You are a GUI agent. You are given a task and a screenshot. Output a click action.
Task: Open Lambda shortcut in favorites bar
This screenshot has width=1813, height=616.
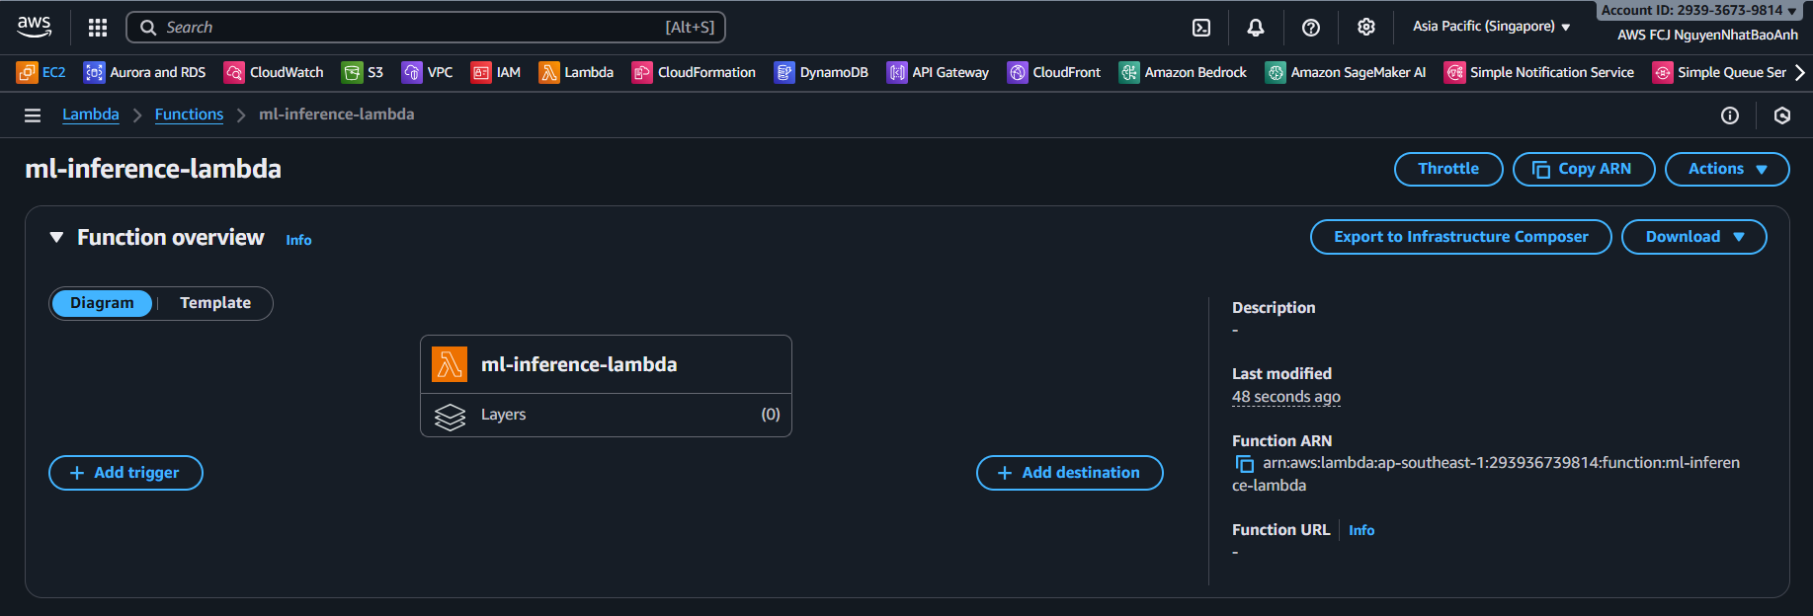[x=576, y=72]
